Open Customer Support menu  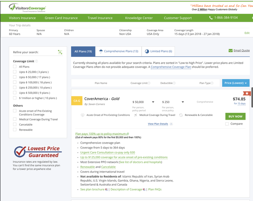[178, 18]
